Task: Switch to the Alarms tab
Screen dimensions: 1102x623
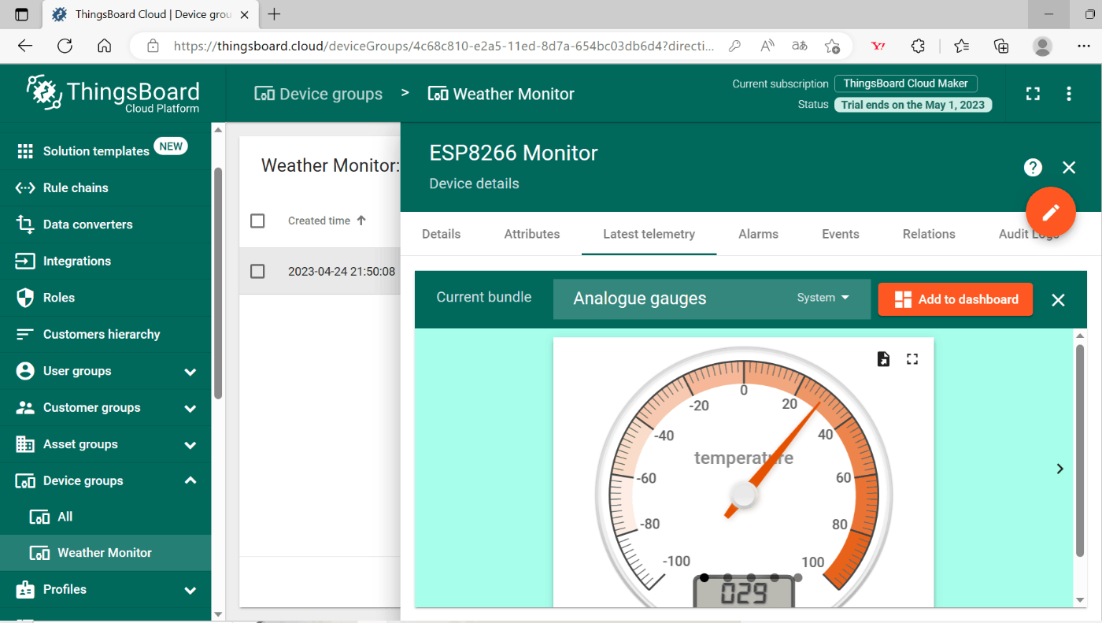Action: 758,234
